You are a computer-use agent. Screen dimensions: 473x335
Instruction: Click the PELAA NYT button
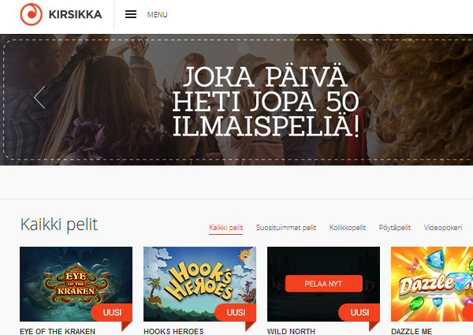pyautogui.click(x=324, y=284)
